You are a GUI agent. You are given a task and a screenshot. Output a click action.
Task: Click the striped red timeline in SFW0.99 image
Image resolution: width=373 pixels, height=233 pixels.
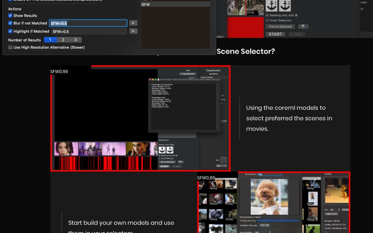click(106, 163)
